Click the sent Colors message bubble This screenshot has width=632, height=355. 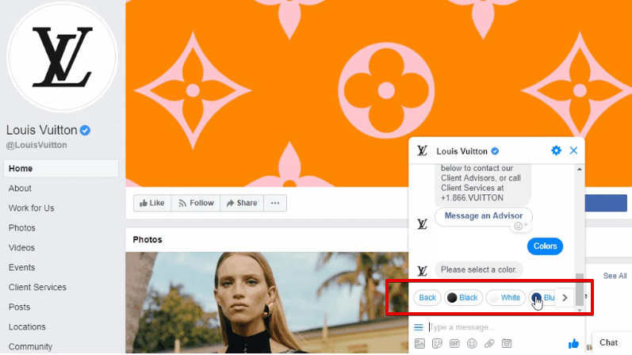(545, 246)
